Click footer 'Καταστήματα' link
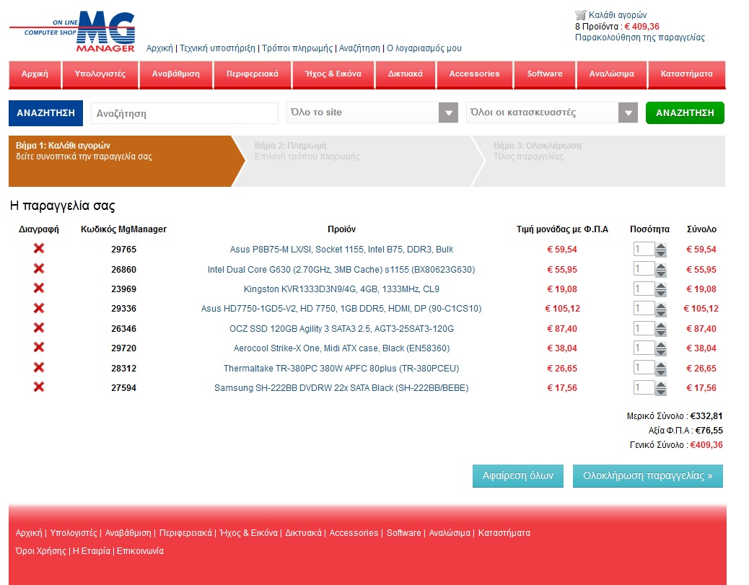Viewport: 749px width, 585px height. (504, 532)
